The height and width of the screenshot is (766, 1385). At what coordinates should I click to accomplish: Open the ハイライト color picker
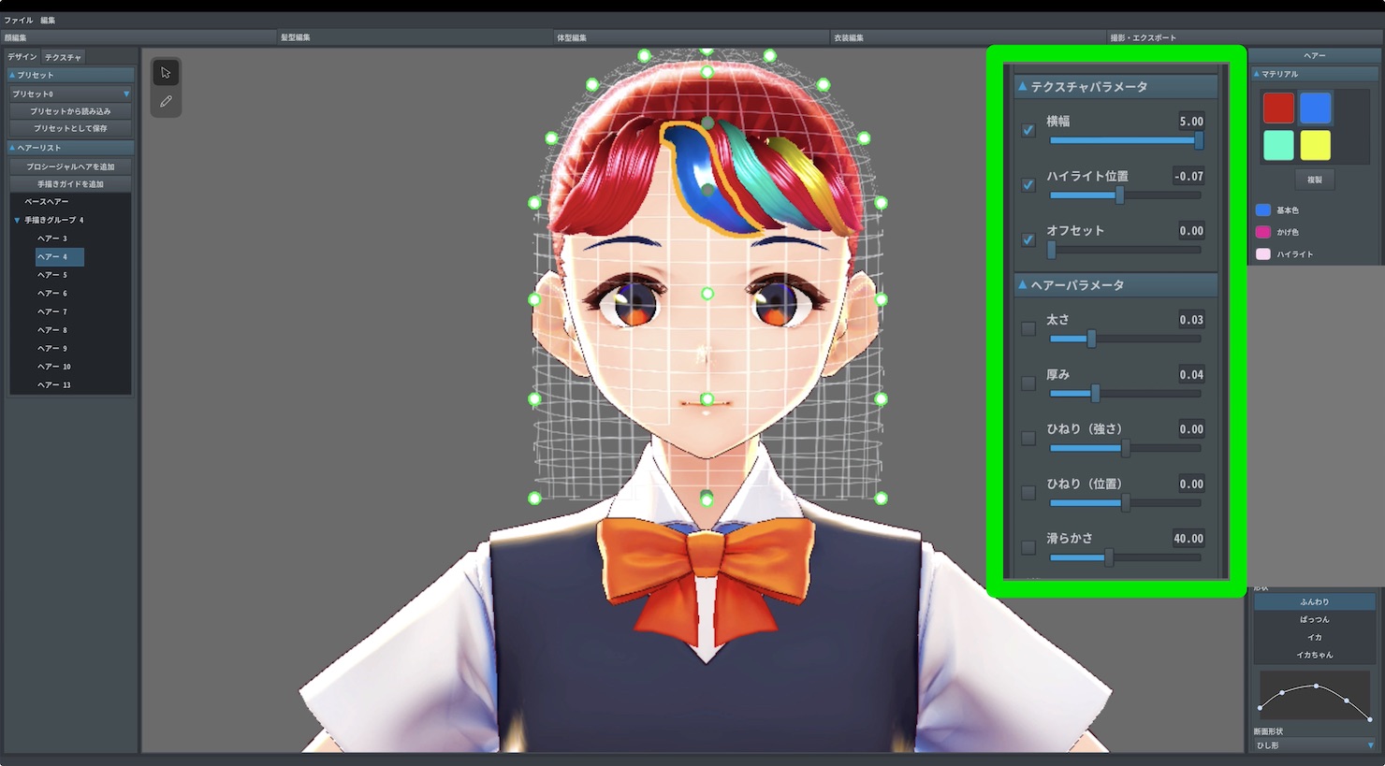1263,254
